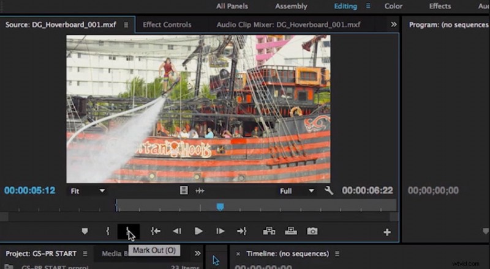Step forward one frame
The height and width of the screenshot is (269, 490).
[x=221, y=231]
